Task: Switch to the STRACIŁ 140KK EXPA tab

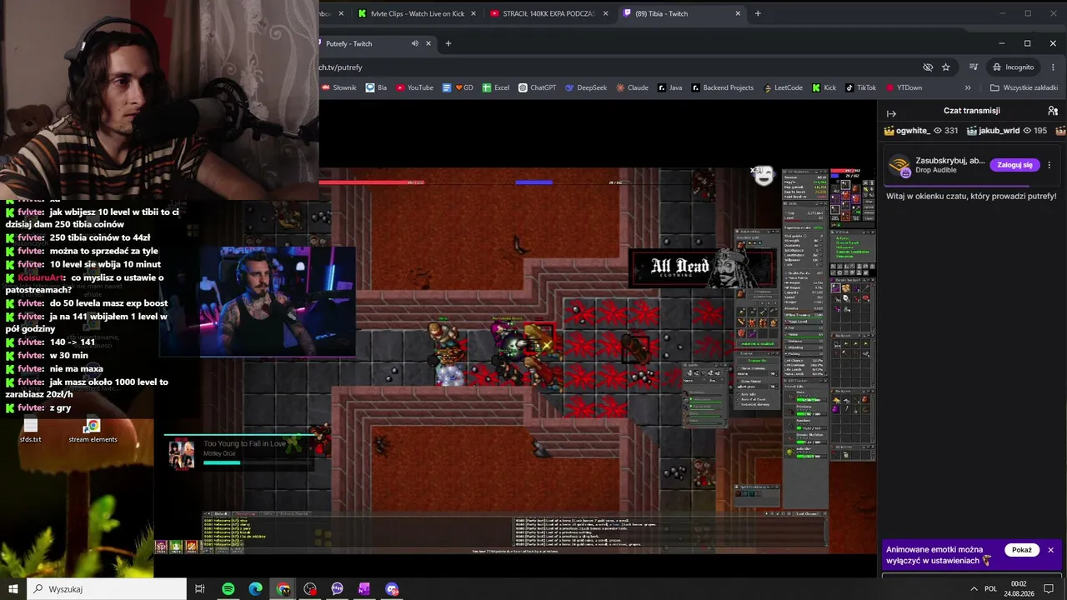Action: [549, 13]
